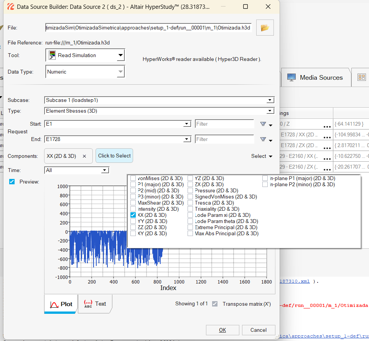The height and width of the screenshot is (341, 369).
Task: Click the Click to Select button
Action: [114, 156]
